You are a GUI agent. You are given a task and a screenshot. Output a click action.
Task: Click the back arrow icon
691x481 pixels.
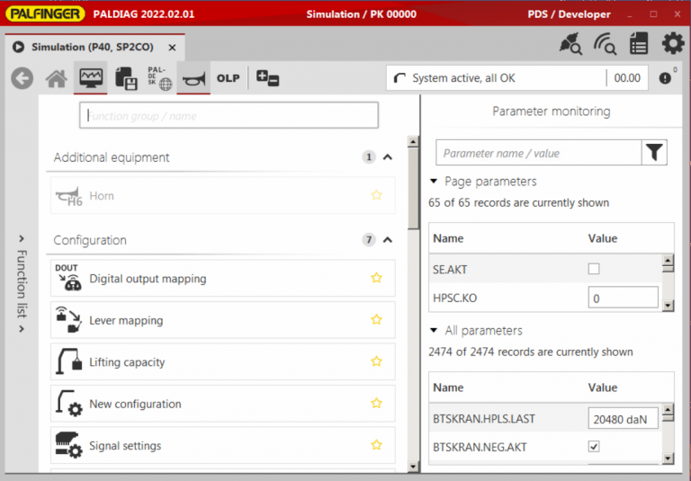[x=22, y=78]
